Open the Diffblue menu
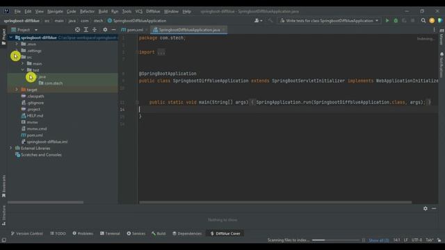The width and height of the screenshot is (445, 250). 153,11
